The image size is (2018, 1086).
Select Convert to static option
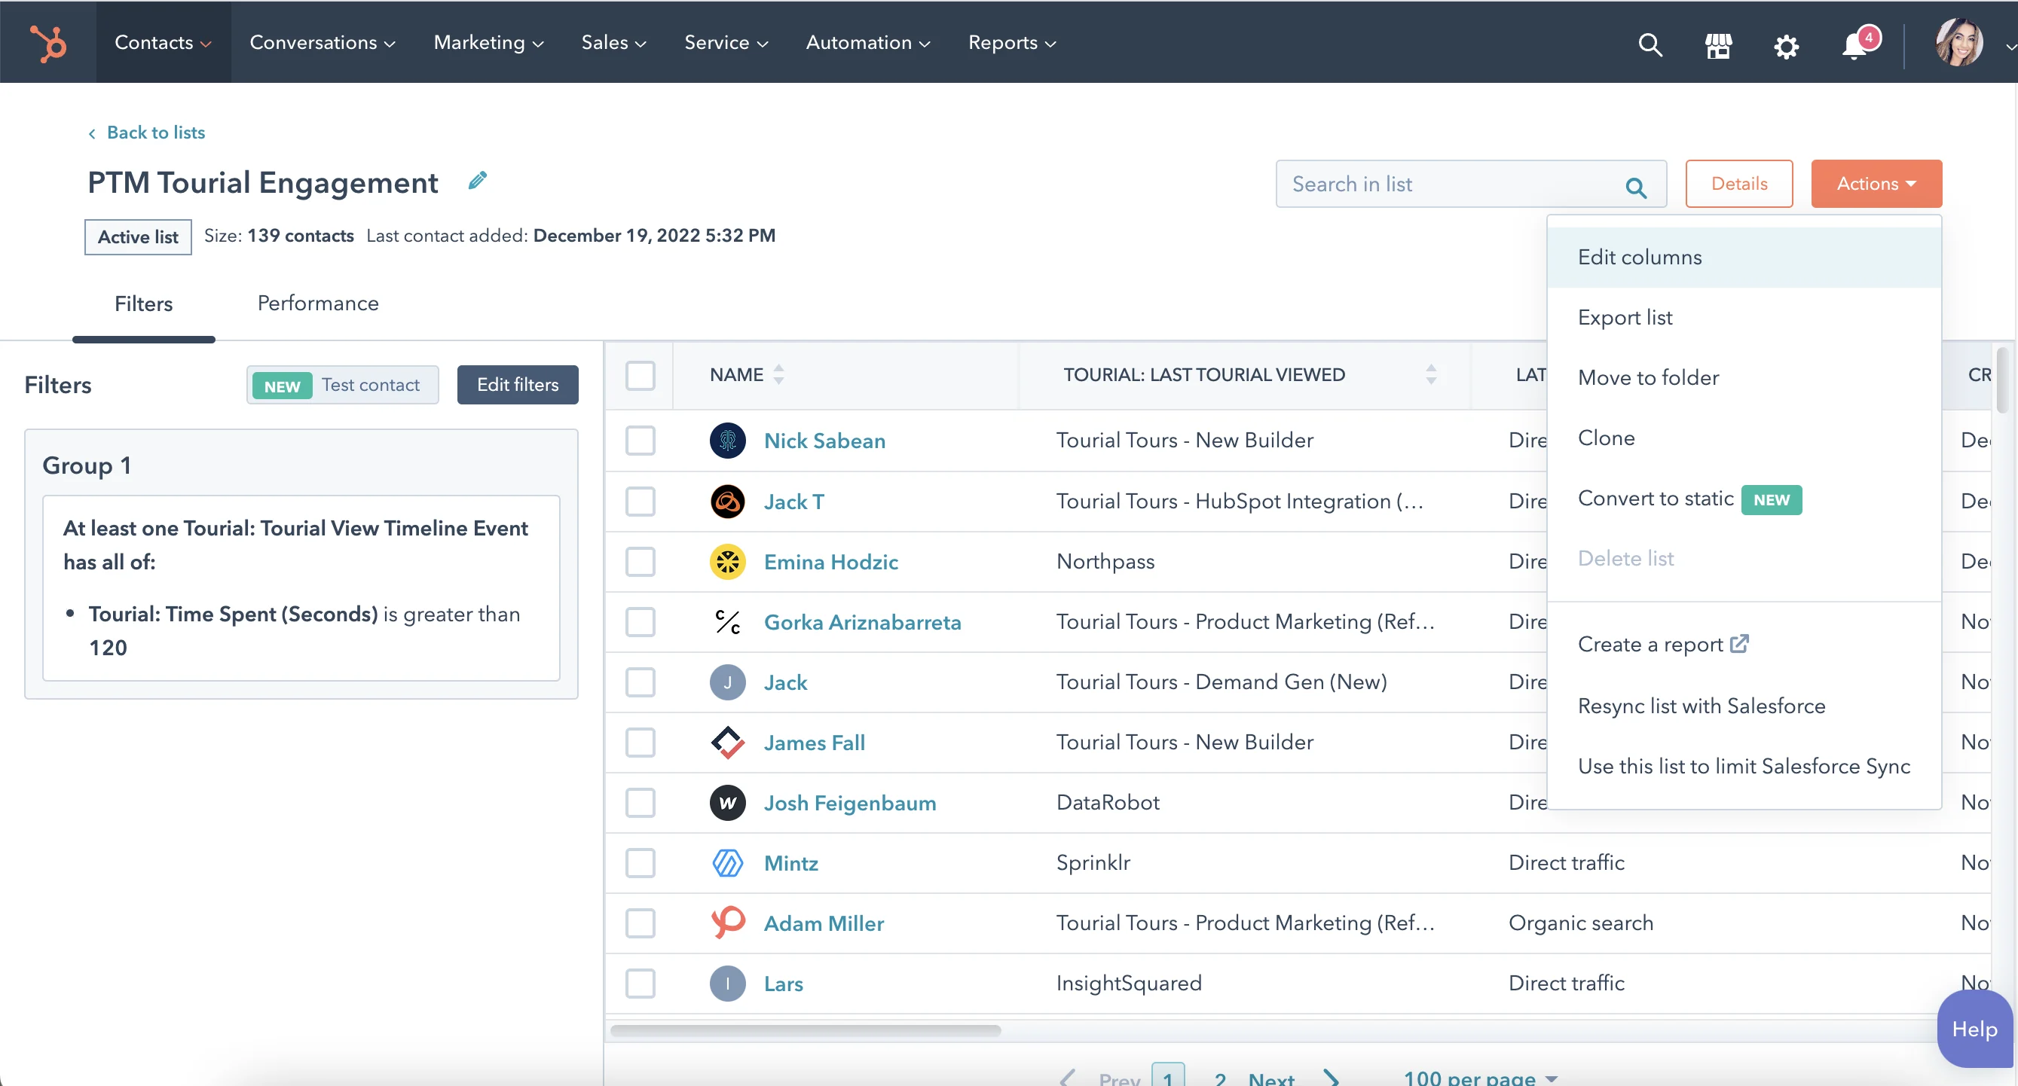[x=1744, y=499]
